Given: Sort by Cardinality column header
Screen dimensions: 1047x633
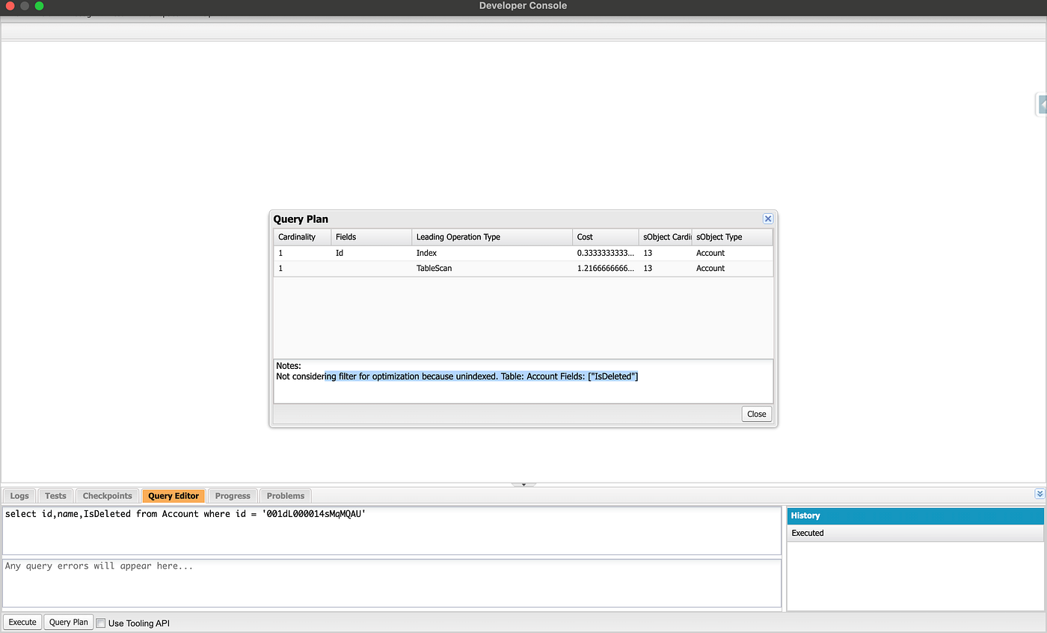Looking at the screenshot, I should 302,237.
